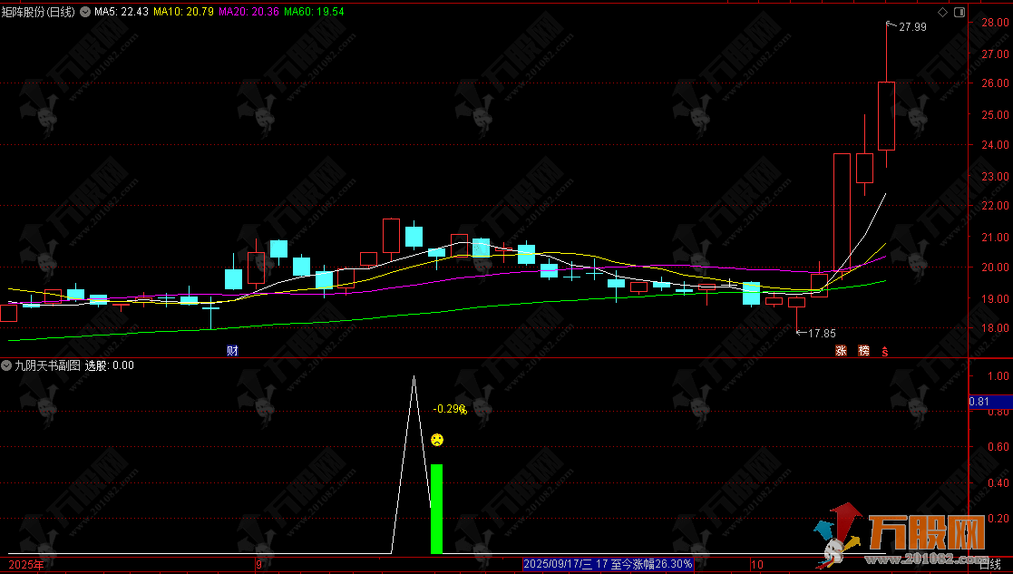
Task: Click the green signal bar in sub-chart
Action: 437,509
